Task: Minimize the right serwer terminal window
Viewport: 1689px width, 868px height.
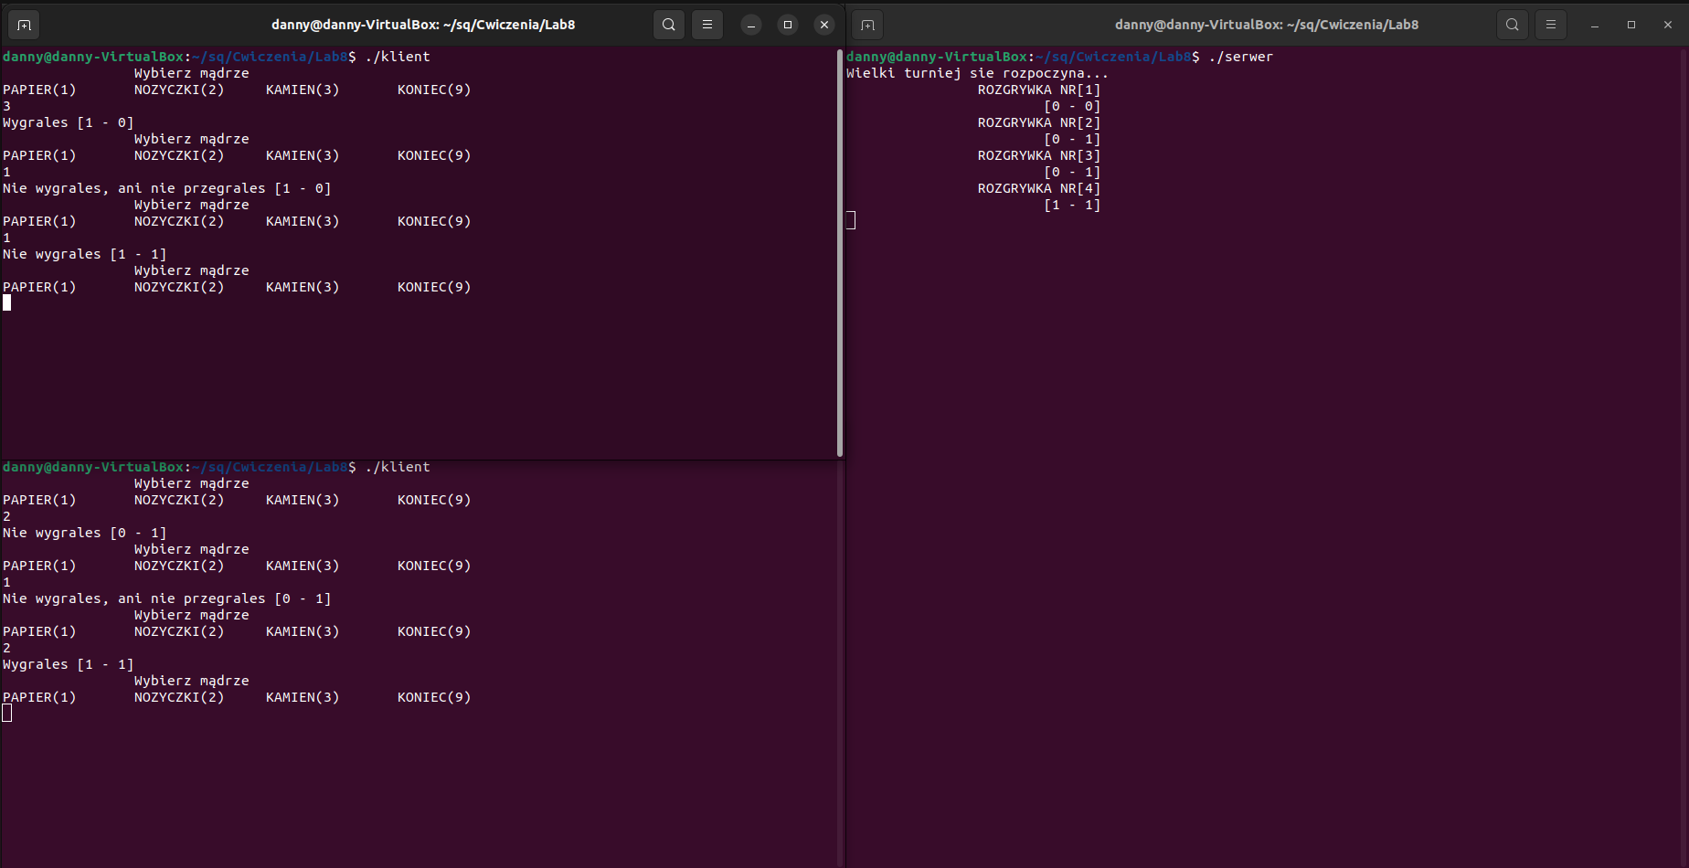Action: click(x=1595, y=25)
